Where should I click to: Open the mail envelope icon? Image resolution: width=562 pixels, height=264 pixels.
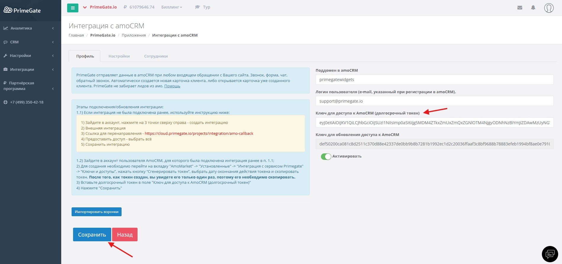point(520,8)
